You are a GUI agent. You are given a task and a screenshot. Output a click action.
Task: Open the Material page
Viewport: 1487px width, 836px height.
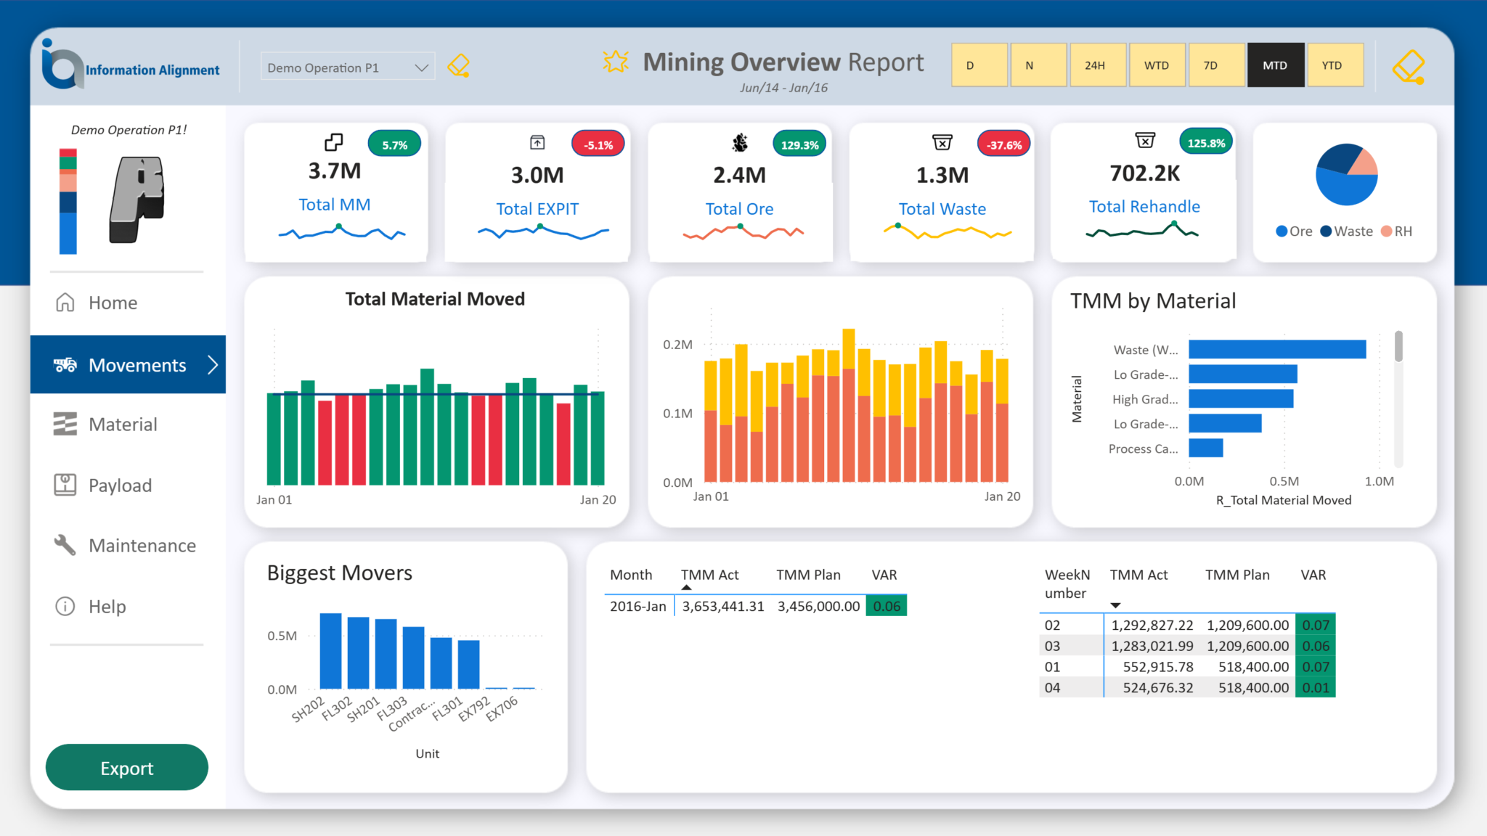128,424
